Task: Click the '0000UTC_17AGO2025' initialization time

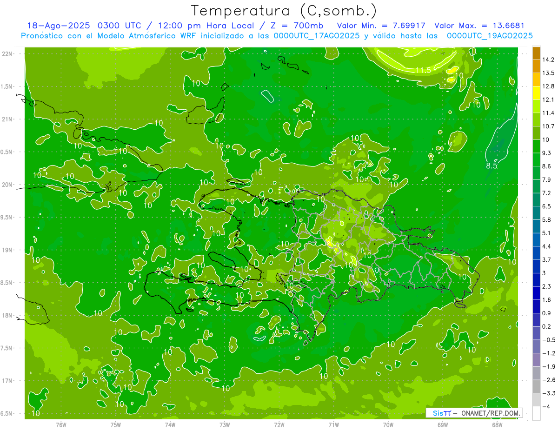Action: click(317, 36)
